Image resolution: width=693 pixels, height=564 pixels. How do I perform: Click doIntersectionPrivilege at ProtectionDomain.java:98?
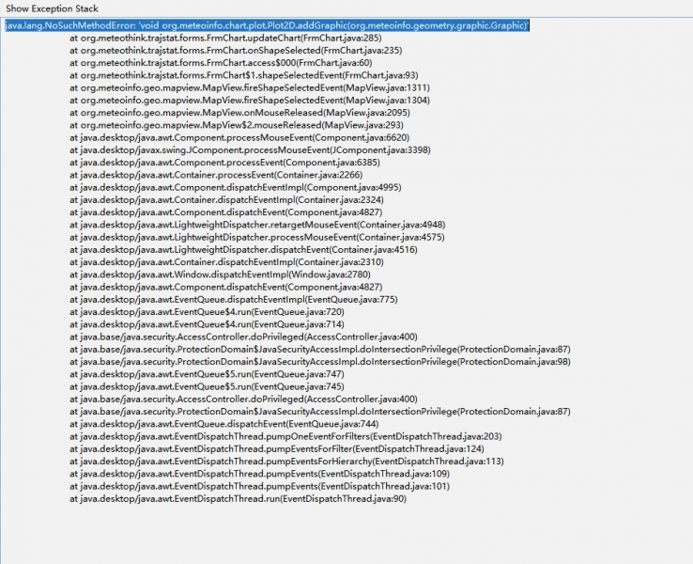[x=319, y=362]
